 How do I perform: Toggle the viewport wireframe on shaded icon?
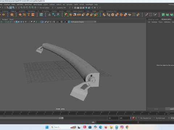[21, 22]
